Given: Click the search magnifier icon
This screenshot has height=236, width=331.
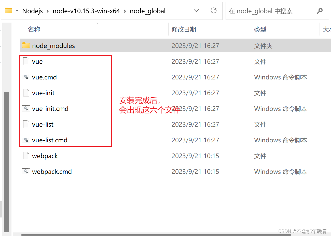Looking at the screenshot, I should point(320,11).
